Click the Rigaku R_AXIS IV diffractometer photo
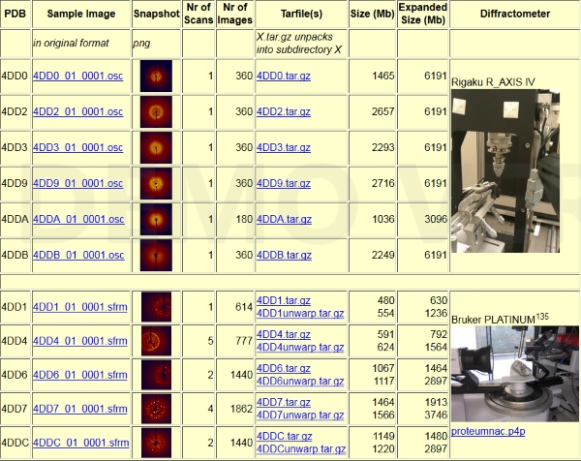Screen dimensions: 581x461 [505, 170]
